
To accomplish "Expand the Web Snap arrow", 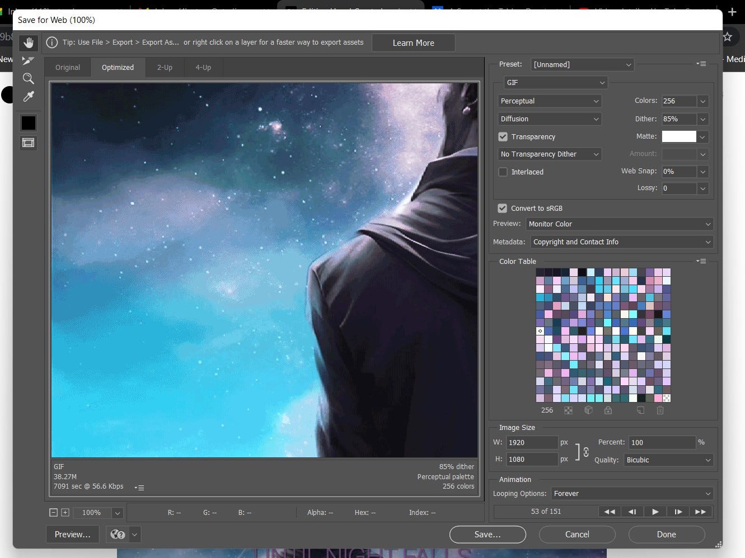I will (703, 172).
